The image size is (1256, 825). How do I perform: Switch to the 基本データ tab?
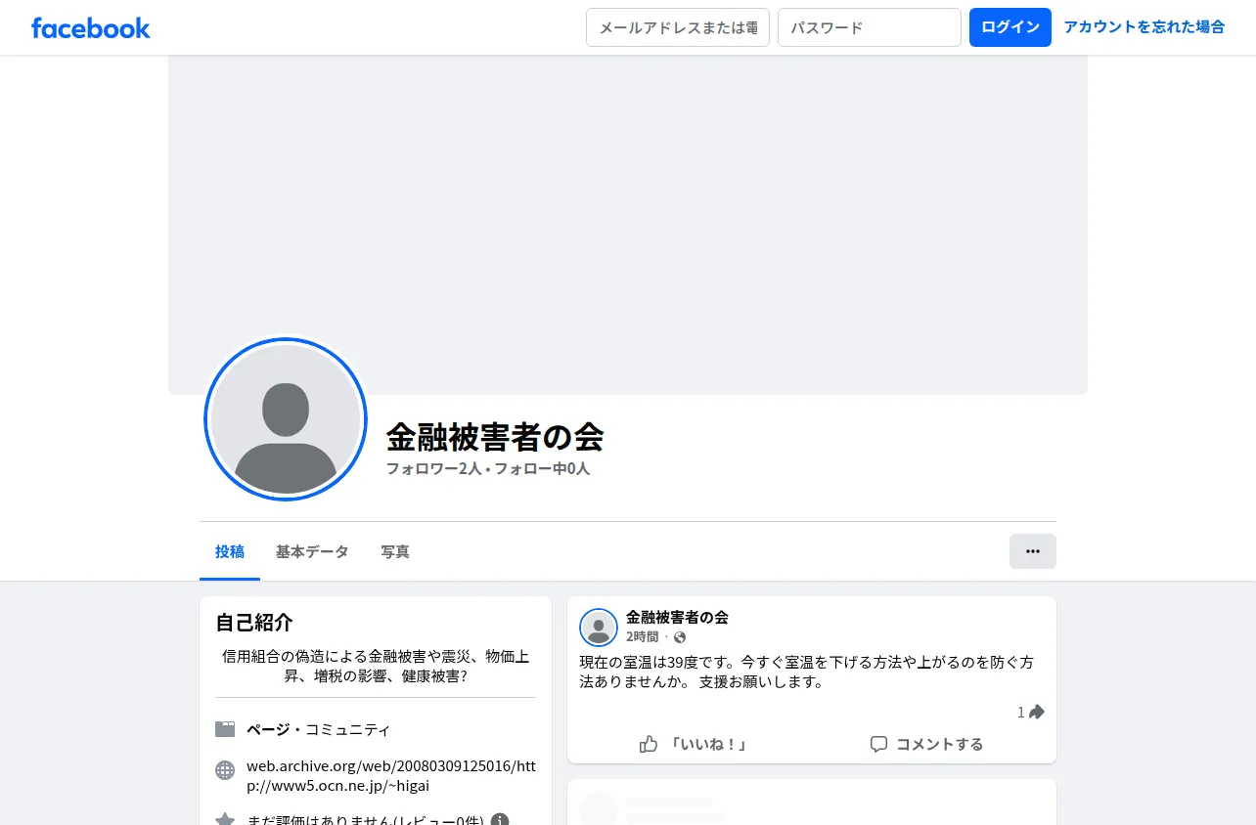coord(312,552)
